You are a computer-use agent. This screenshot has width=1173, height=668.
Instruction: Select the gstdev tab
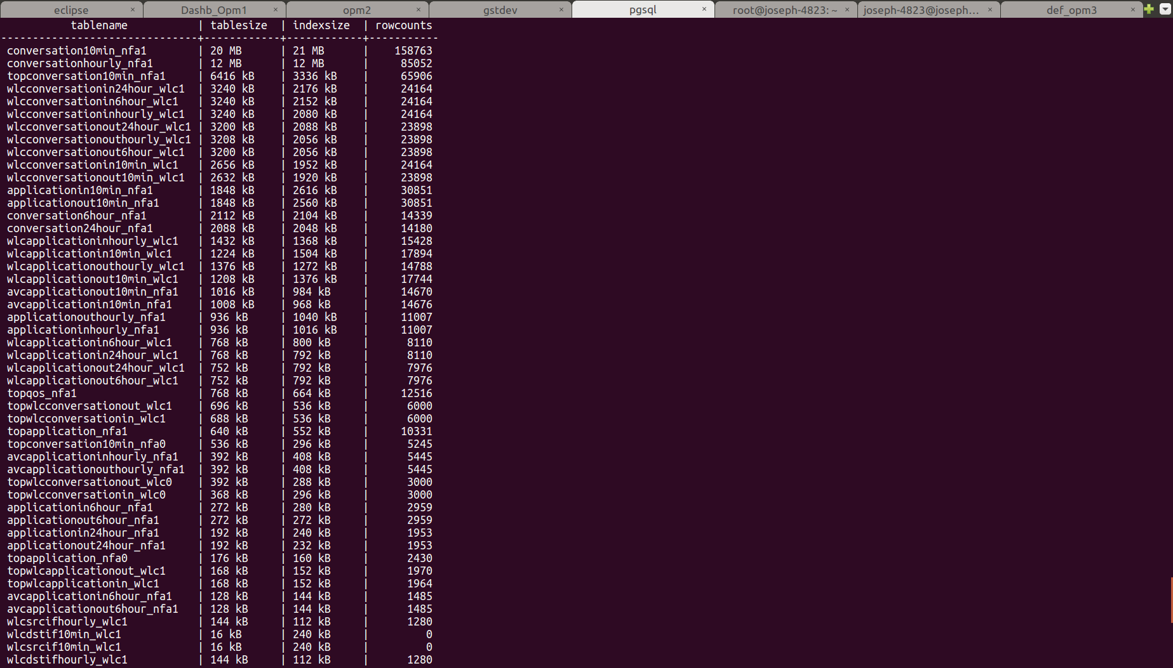point(500,10)
